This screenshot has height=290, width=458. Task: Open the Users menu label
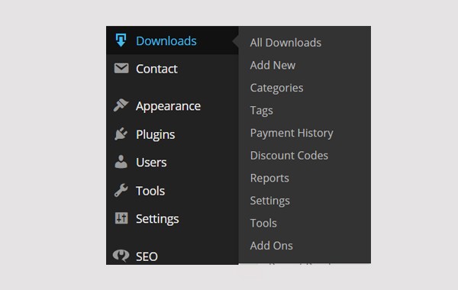[151, 163]
